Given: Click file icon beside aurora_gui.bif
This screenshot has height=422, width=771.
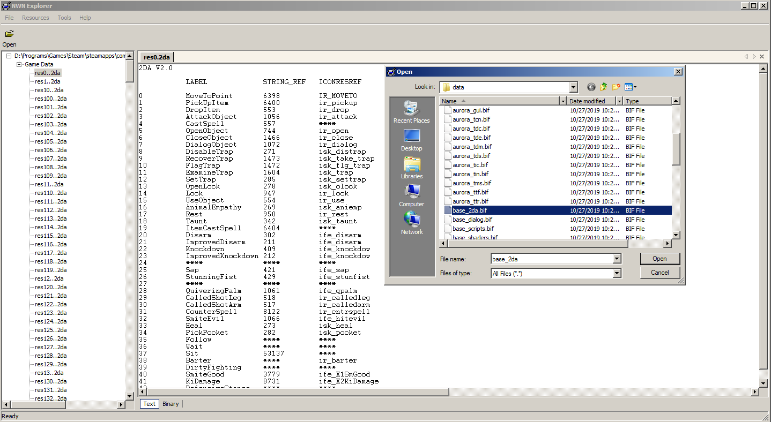Looking at the screenshot, I should (448, 110).
